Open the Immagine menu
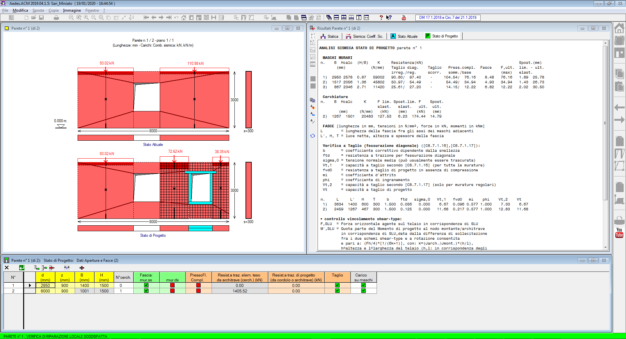 pyautogui.click(x=72, y=10)
